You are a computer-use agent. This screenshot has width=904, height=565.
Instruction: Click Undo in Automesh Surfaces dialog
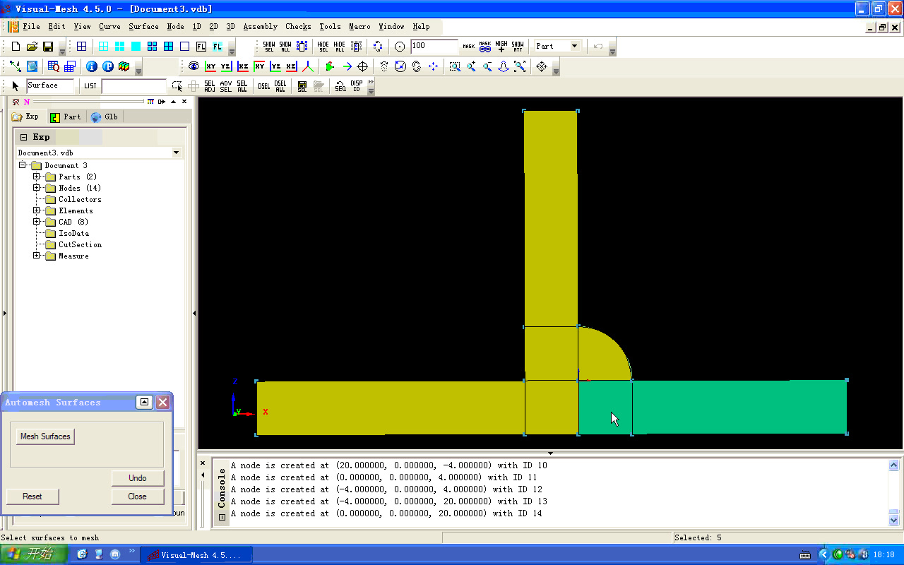138,478
